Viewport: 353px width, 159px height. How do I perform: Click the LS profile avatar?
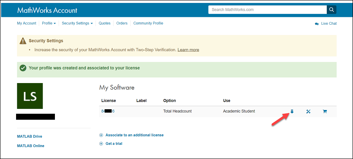[30, 96]
